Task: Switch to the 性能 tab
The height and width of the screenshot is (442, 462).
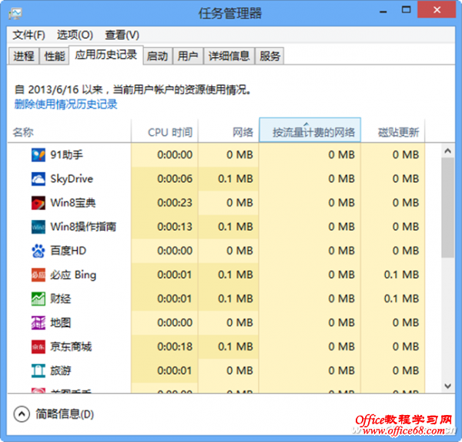Action: [x=54, y=56]
